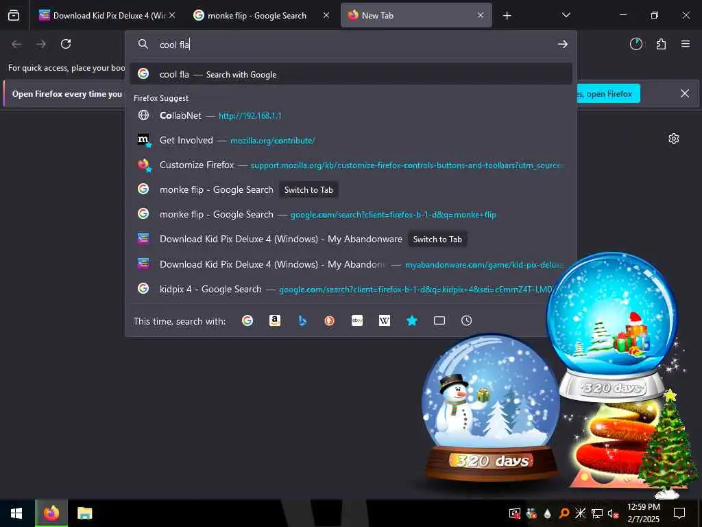Switch to Download Kid Pix Deluxe 4 tab

click(107, 15)
